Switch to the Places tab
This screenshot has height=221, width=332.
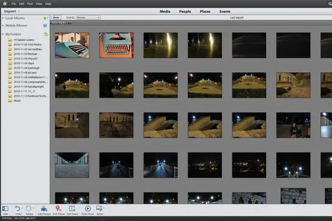point(205,12)
